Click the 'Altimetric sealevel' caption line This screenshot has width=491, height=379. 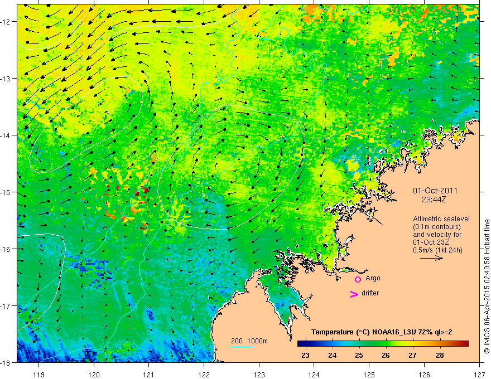pyautogui.click(x=441, y=219)
